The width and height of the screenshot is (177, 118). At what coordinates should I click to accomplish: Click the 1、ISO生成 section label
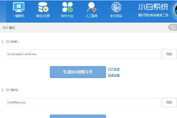[x=10, y=42]
